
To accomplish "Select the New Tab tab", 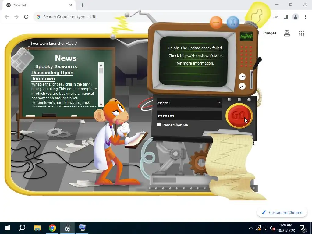I will (39, 5).
